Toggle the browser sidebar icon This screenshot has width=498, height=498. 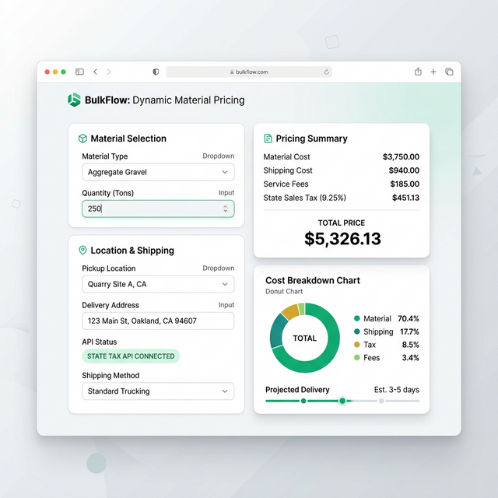click(x=79, y=72)
